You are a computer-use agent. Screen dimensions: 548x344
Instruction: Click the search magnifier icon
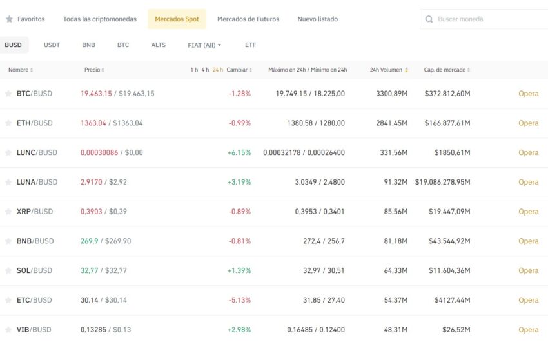429,19
